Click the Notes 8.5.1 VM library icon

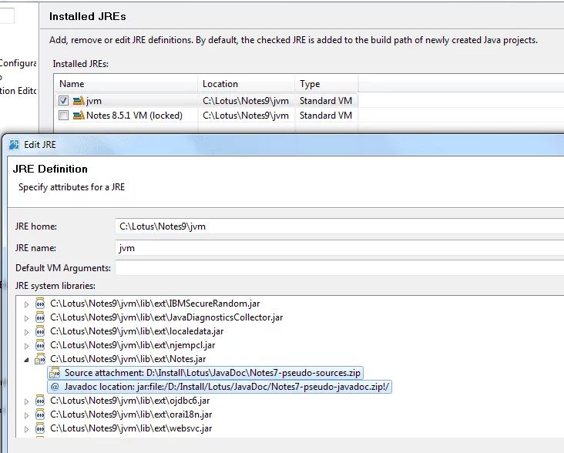click(78, 116)
